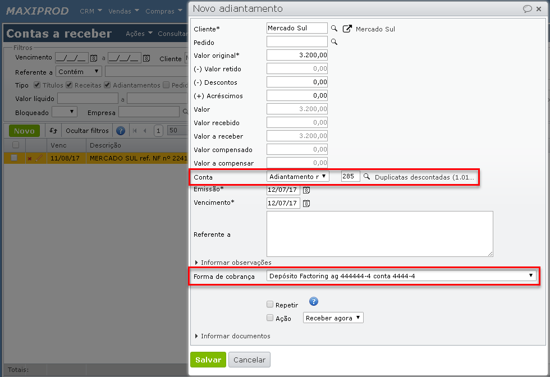
Task: Sort by the Venc column header
Action: coord(66,145)
